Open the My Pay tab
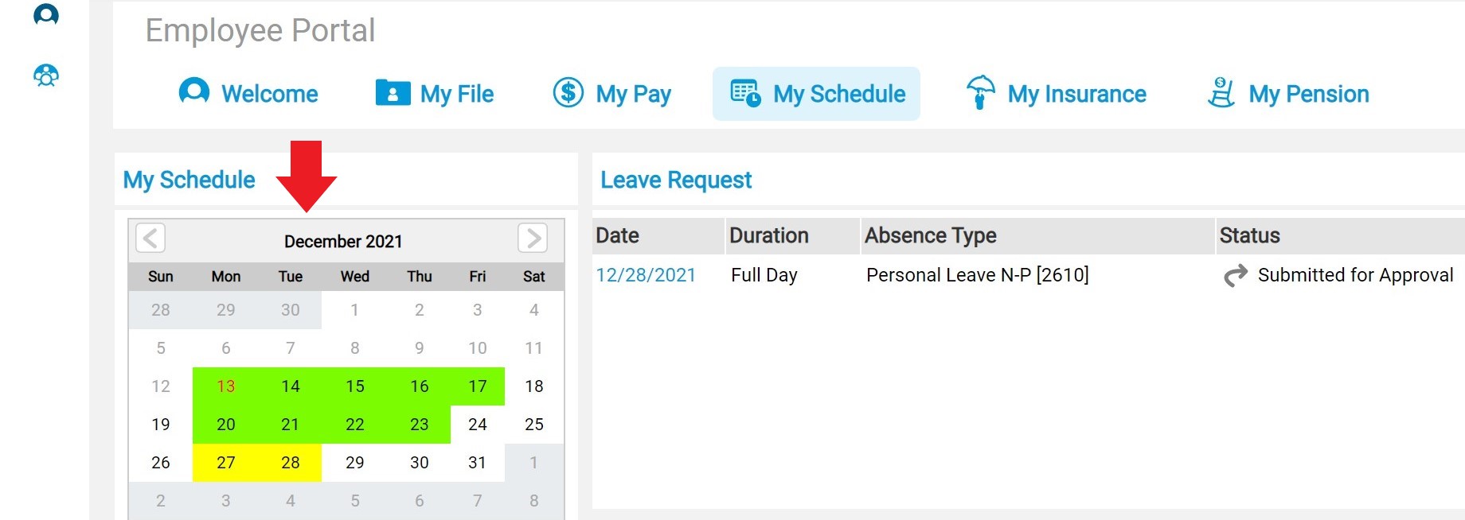 pos(633,94)
